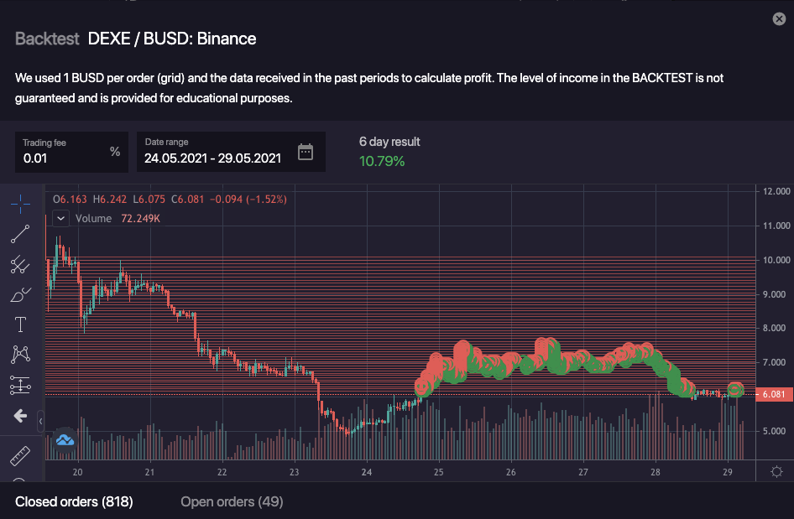Select the ruler measure tool
Screen dimensions: 794x519
20,457
